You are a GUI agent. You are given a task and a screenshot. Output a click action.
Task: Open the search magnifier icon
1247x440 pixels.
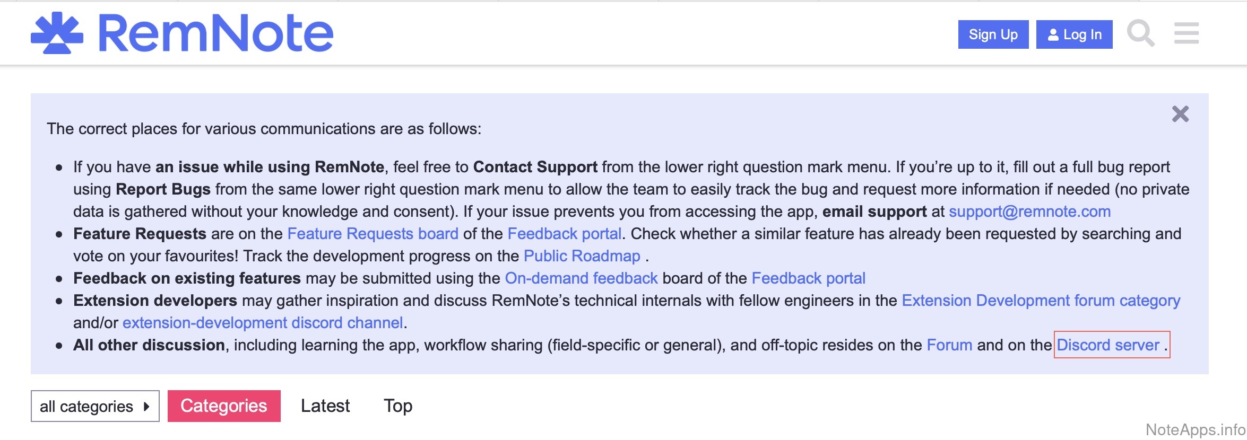(1140, 33)
